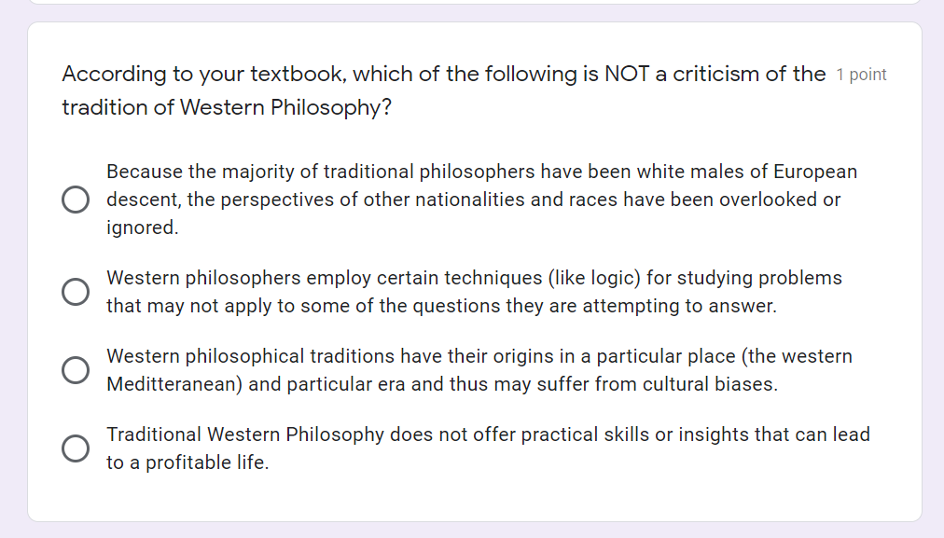Select the radio circle beside 'Western philosophical traditions'

click(76, 369)
